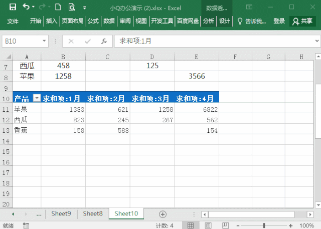Screen dimensions: 321x229
Task: Click vertical scrollbar up arrow
Action: [x=318, y=57]
